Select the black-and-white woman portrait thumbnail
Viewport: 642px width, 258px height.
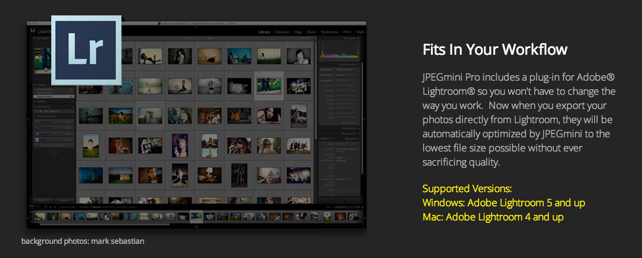tap(299, 56)
